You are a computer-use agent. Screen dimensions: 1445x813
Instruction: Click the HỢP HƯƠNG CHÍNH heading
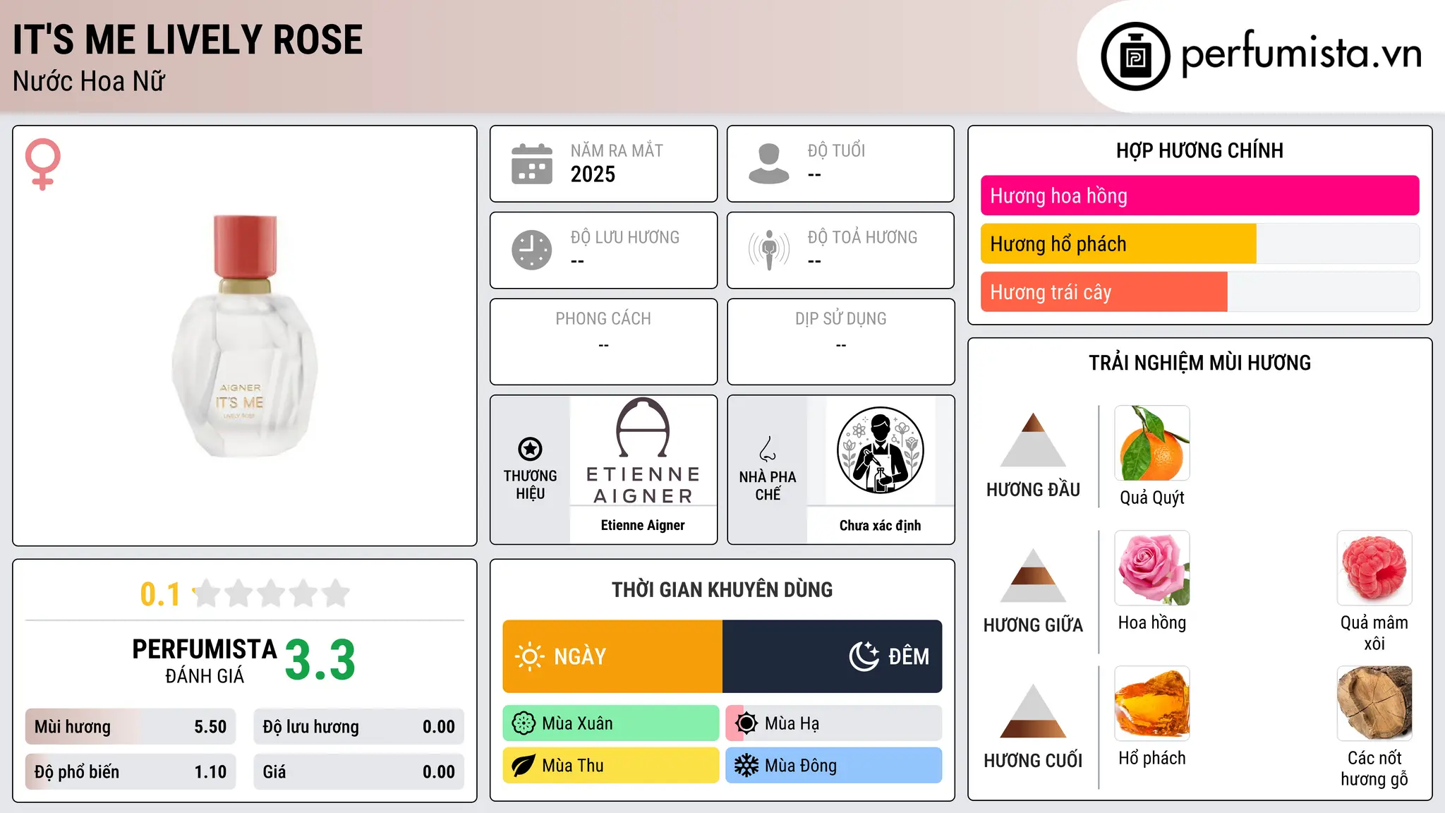[1199, 150]
